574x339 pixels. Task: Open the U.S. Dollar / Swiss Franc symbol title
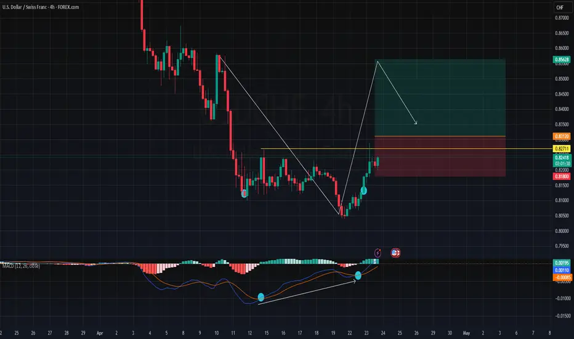coord(40,7)
